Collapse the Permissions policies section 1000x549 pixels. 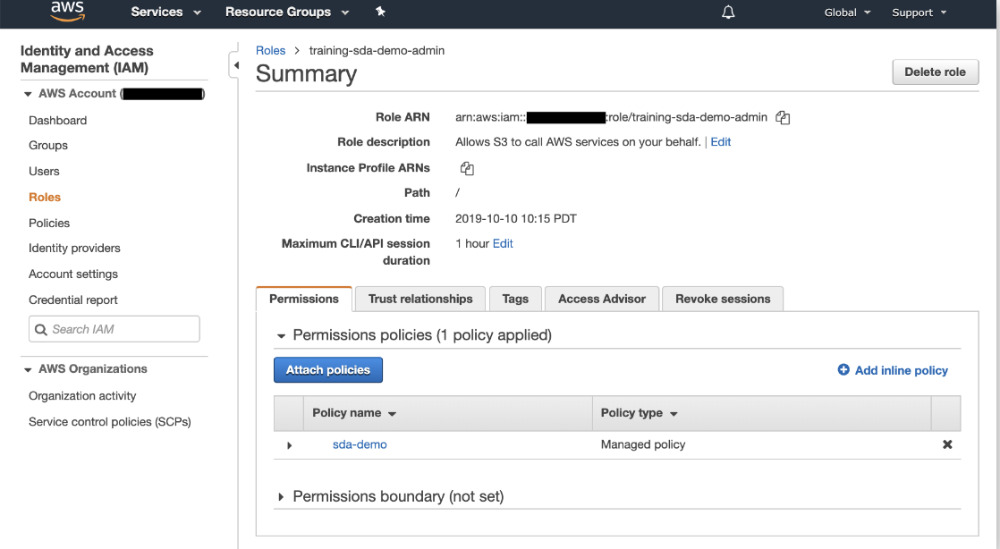281,335
